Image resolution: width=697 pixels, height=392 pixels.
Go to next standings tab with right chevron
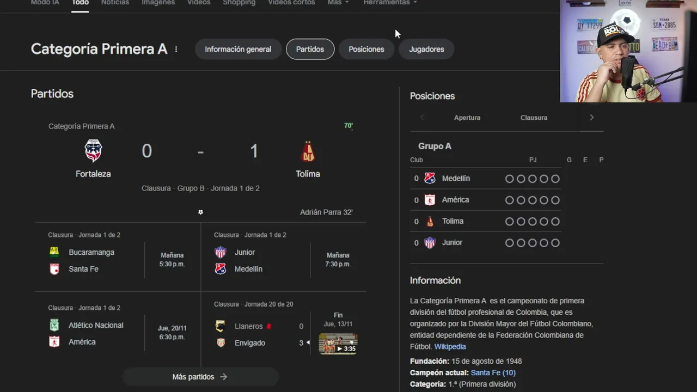pos(592,118)
